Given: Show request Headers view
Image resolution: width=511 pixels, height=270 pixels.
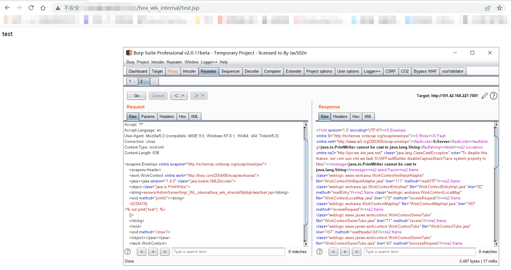Looking at the screenshot, I should [x=167, y=116].
